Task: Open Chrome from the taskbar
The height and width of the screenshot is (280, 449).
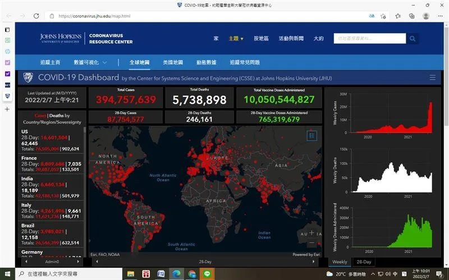Action: click(192, 274)
